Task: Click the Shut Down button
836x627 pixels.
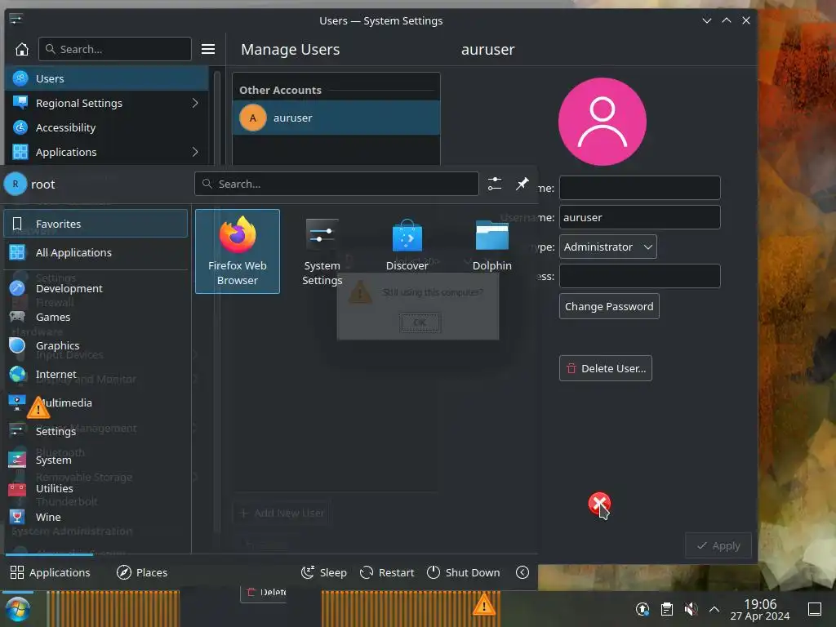Action: 464,572
